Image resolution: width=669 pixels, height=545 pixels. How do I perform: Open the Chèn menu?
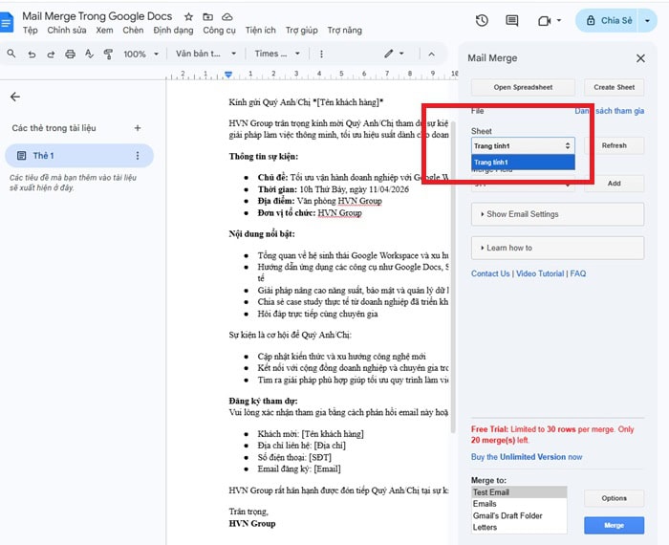pos(133,31)
